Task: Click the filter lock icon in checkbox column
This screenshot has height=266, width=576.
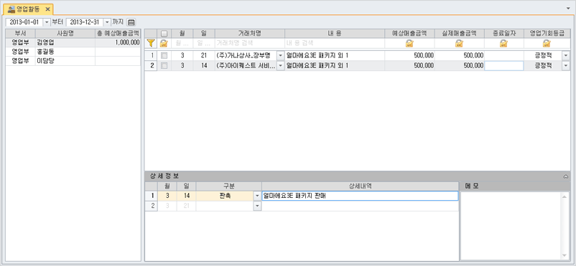Action: (164, 44)
